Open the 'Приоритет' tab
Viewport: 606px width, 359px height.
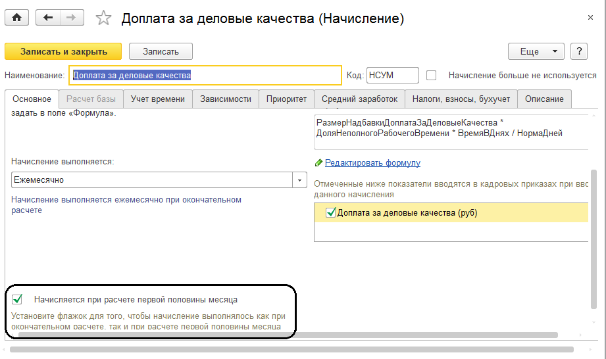click(x=286, y=99)
